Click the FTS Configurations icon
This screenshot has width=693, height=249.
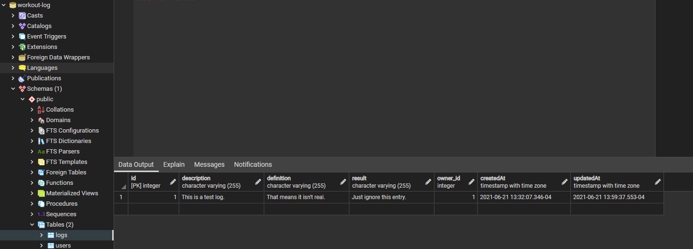coord(41,131)
